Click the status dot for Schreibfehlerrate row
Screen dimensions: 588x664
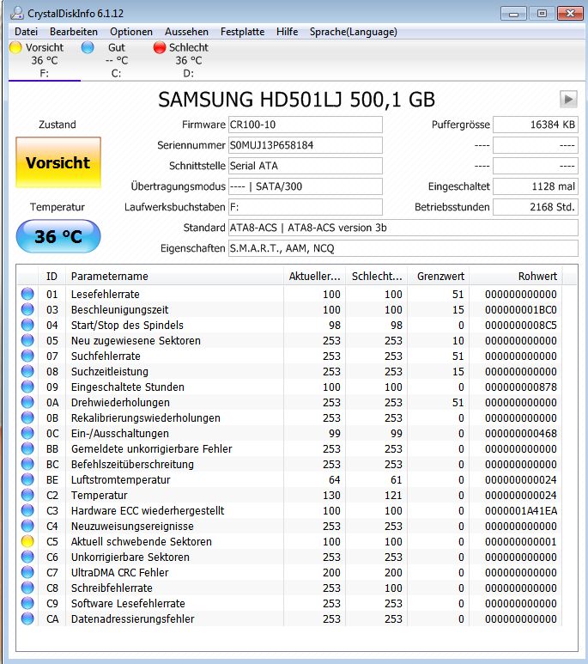(x=27, y=588)
